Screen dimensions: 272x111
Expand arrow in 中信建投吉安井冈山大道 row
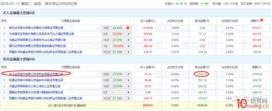tap(129, 34)
